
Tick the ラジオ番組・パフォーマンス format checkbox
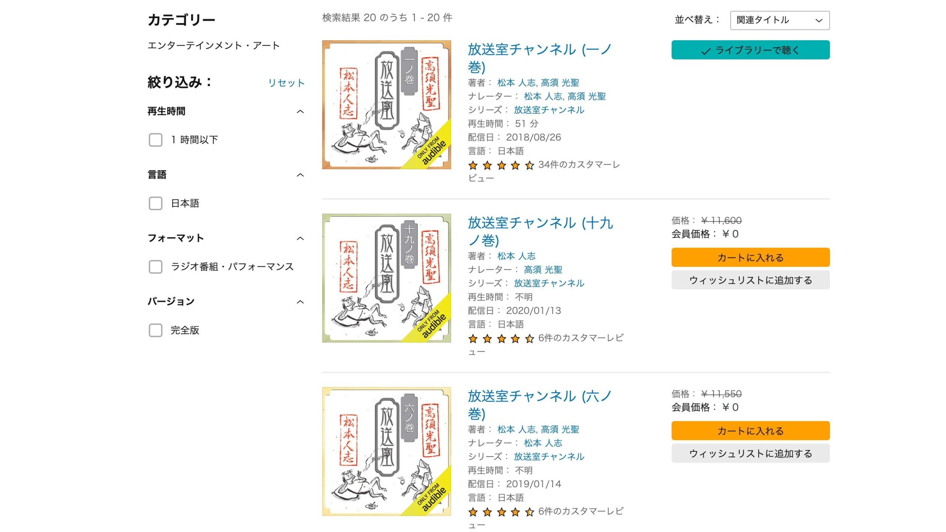(x=156, y=267)
